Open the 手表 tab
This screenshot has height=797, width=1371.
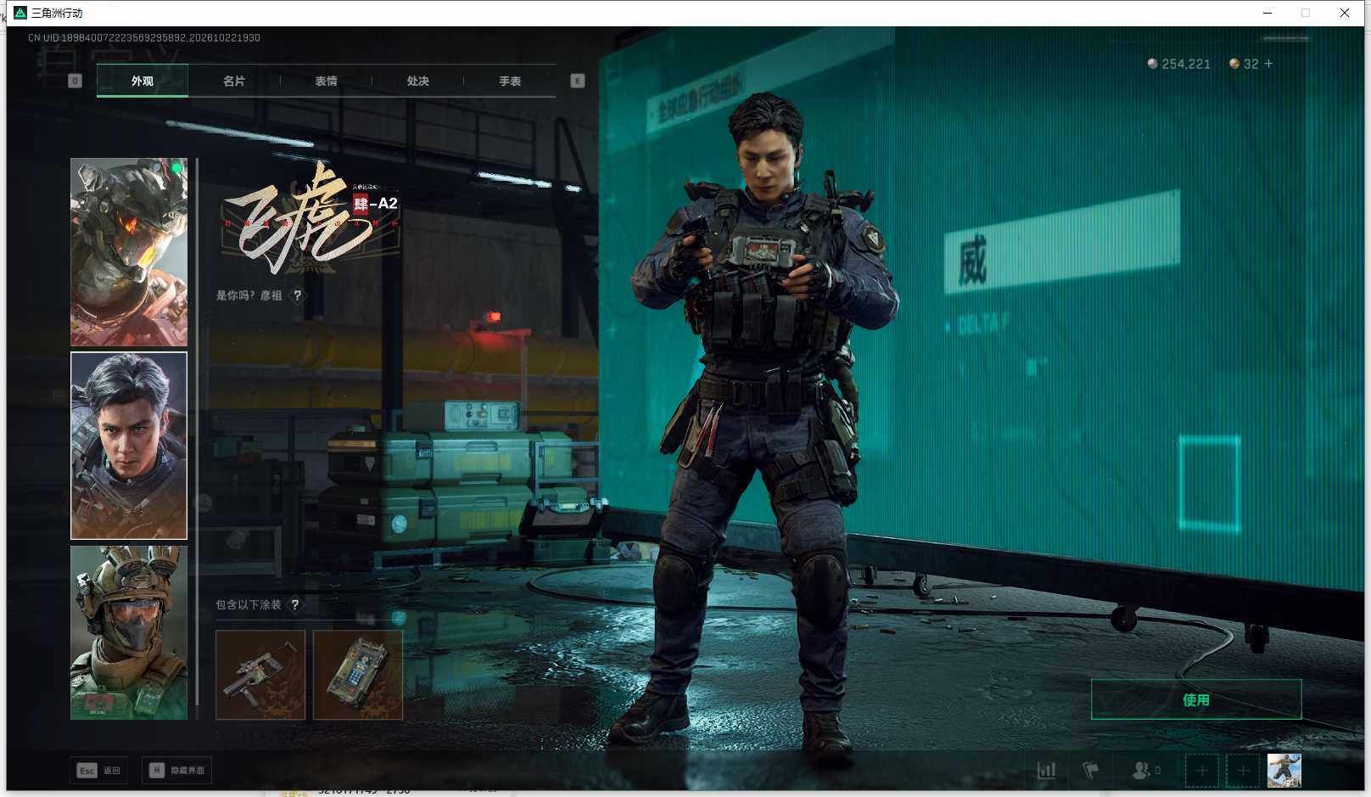[x=510, y=81]
